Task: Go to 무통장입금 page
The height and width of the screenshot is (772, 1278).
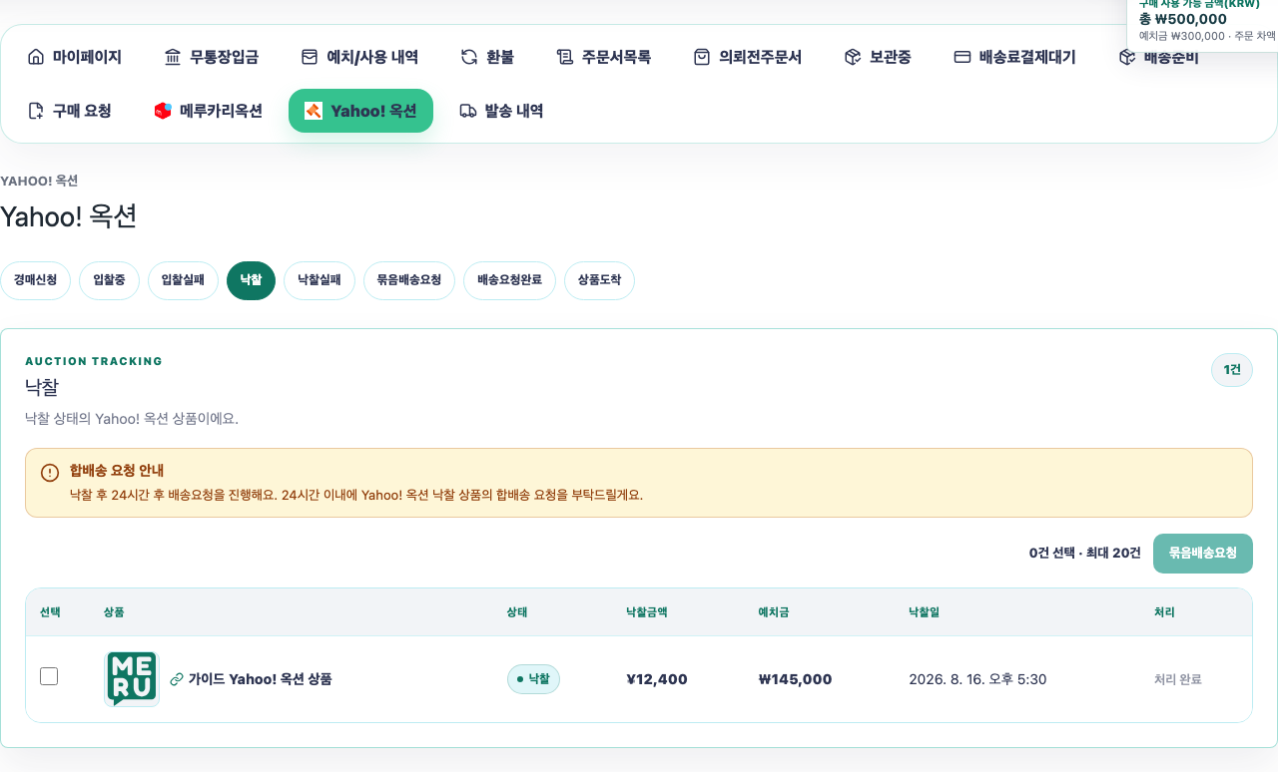Action: click(x=212, y=57)
